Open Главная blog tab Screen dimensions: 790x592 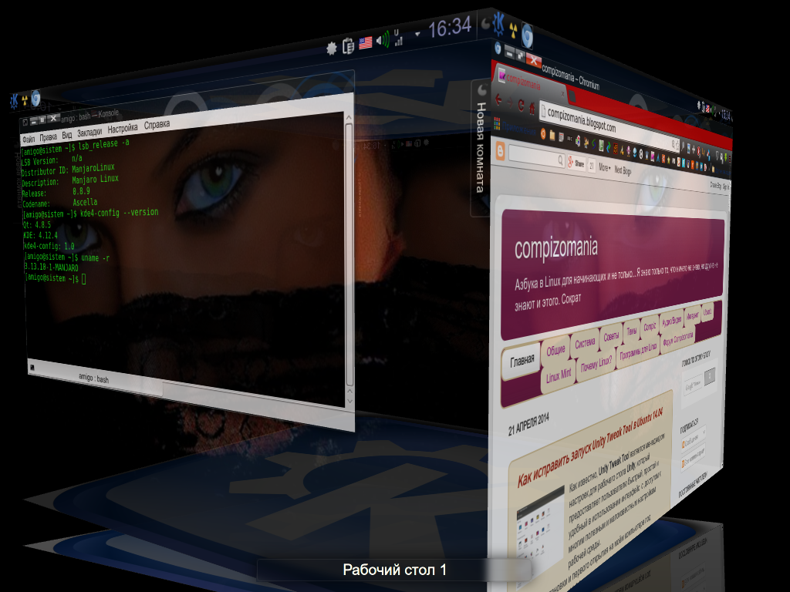click(x=522, y=361)
